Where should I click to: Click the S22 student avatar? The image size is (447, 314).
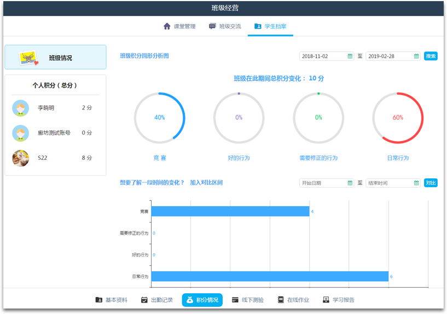coord(21,158)
